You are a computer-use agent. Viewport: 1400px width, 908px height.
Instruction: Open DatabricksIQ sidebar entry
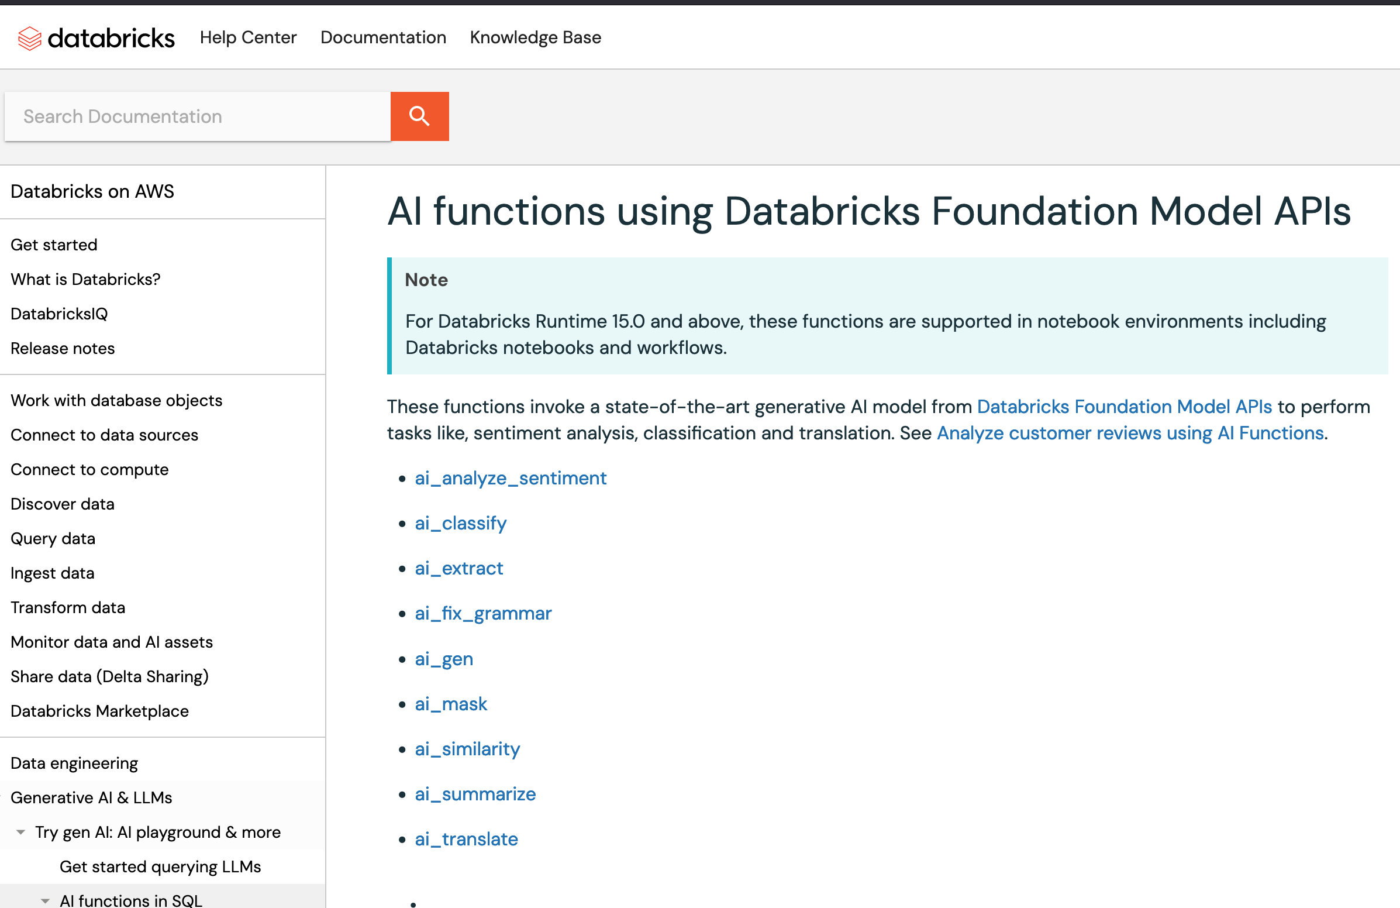[60, 314]
